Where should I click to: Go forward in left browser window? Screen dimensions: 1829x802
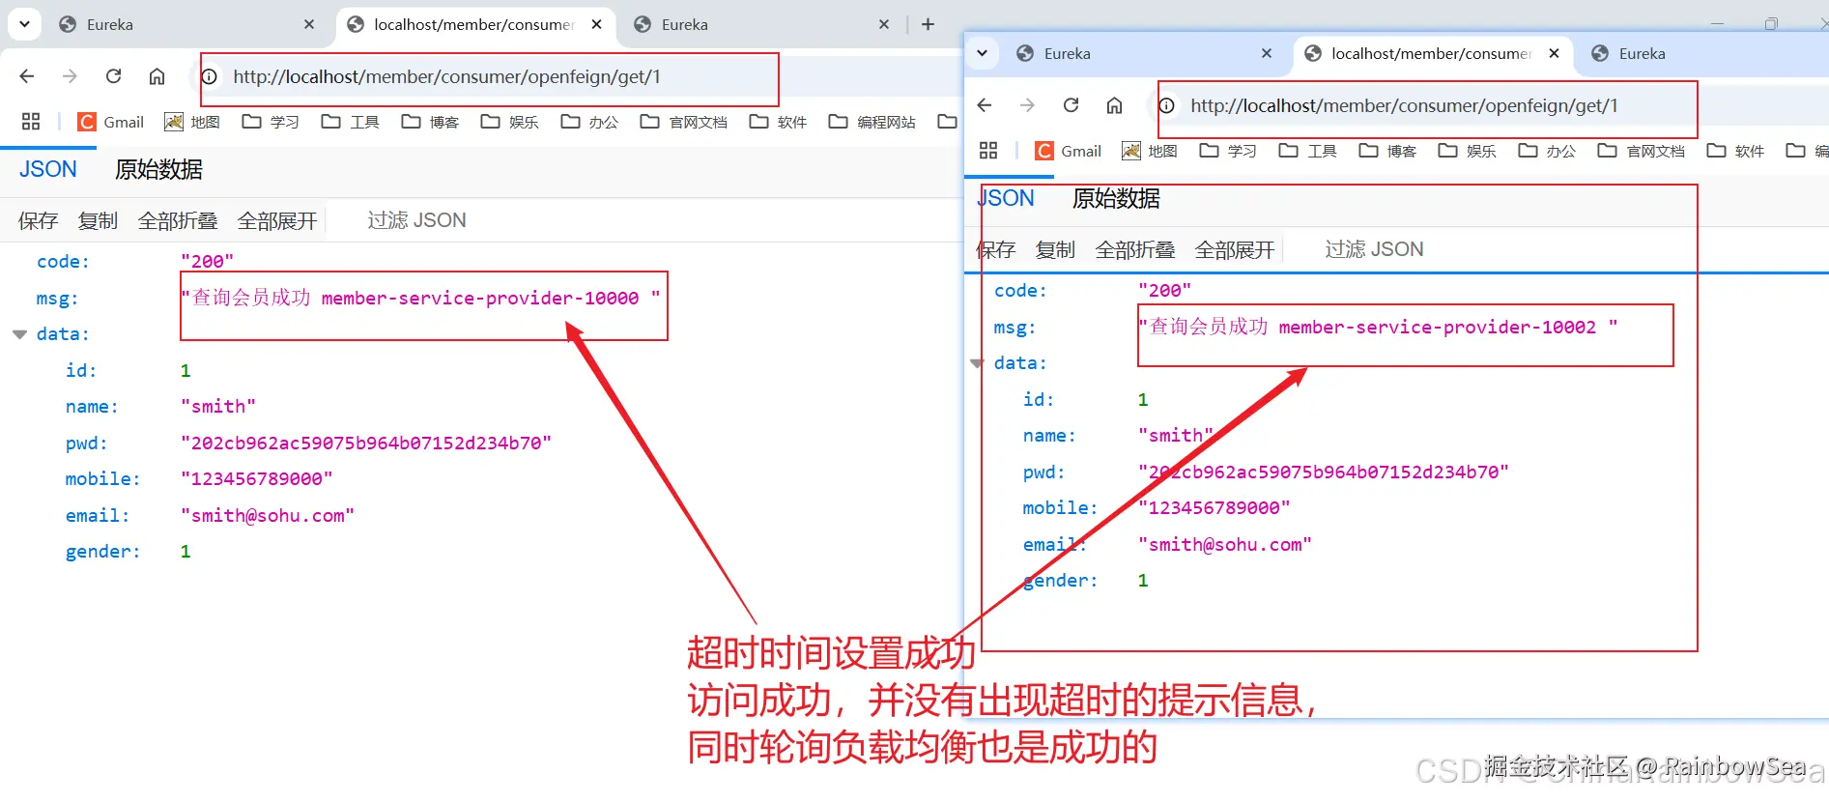pos(70,76)
